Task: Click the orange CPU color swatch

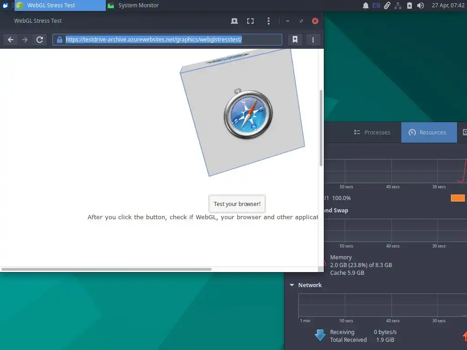Action: coord(458,198)
